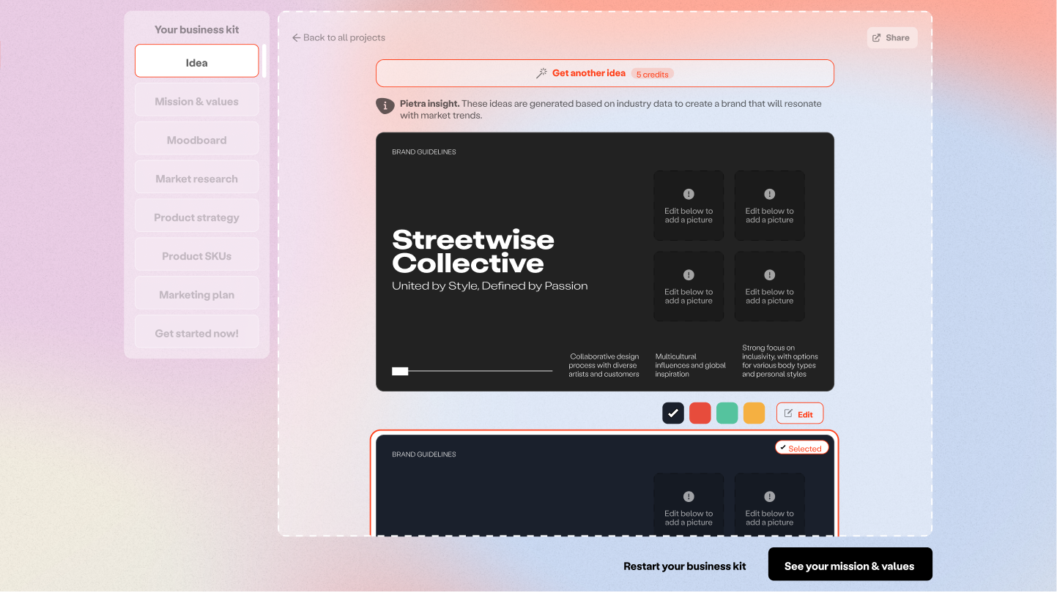Switch to the Product strategy section
The width and height of the screenshot is (1057, 592).
tap(196, 216)
